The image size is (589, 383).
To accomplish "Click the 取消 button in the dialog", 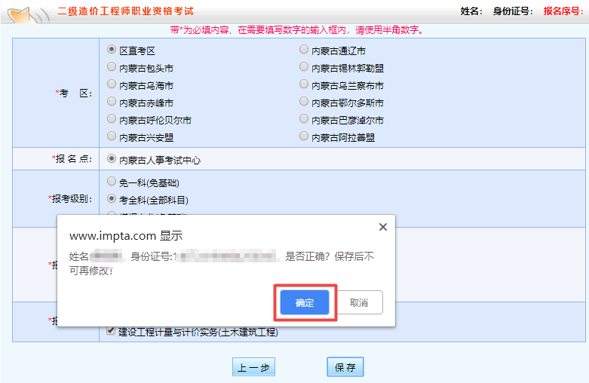I will [358, 302].
